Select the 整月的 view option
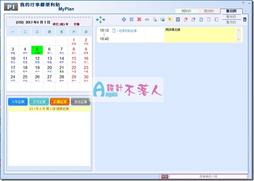Screen dimensions: 254x181 pos(231,22)
